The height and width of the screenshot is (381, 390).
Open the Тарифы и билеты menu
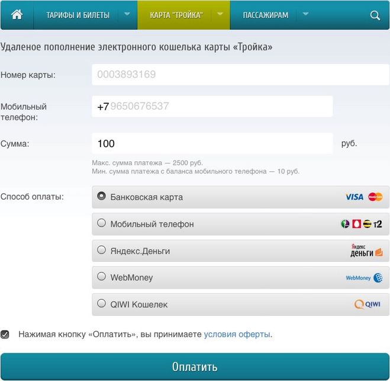coord(78,15)
